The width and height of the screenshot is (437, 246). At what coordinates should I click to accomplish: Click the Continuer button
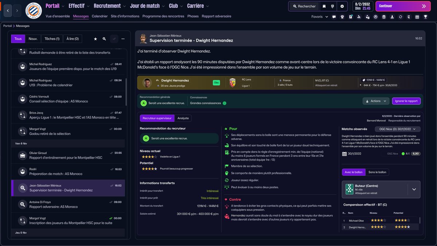coord(403,6)
